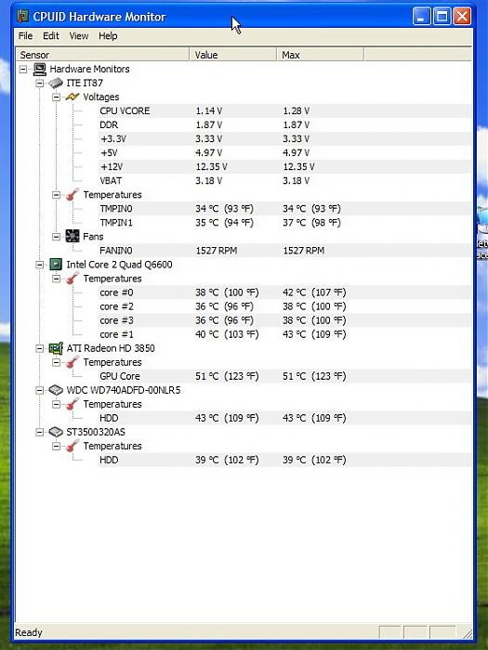Image resolution: width=488 pixels, height=650 pixels.
Task: Select the core #1 row
Action: (284, 334)
